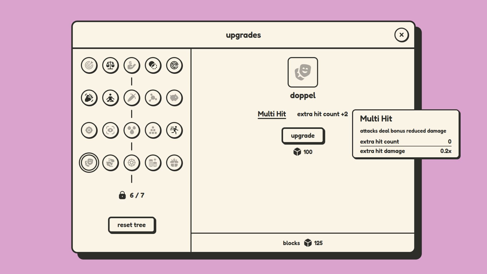Select the sword upgrade icon
The height and width of the screenshot is (274, 487).
(132, 98)
